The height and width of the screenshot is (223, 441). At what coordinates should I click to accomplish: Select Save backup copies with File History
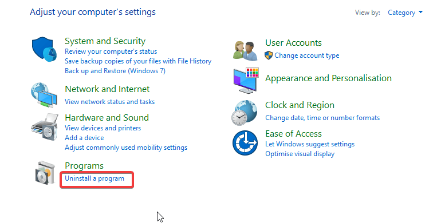[138, 61]
